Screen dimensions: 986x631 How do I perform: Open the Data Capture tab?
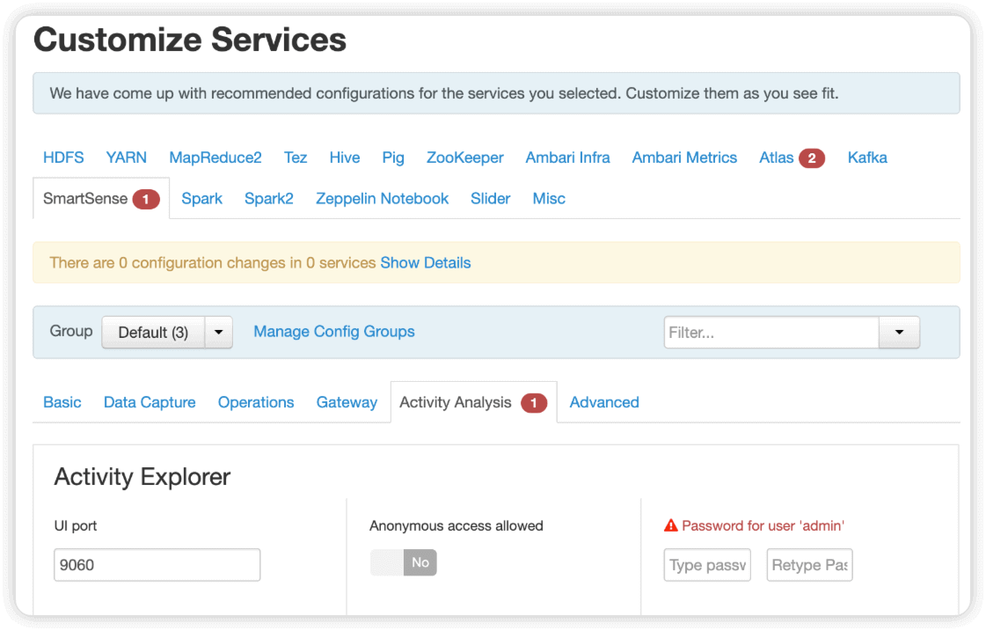coord(150,402)
